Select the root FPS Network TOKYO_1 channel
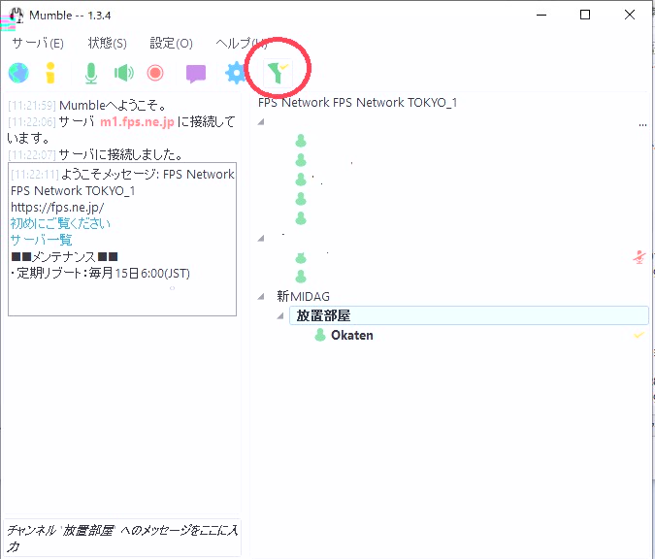This screenshot has width=655, height=559. point(357,103)
